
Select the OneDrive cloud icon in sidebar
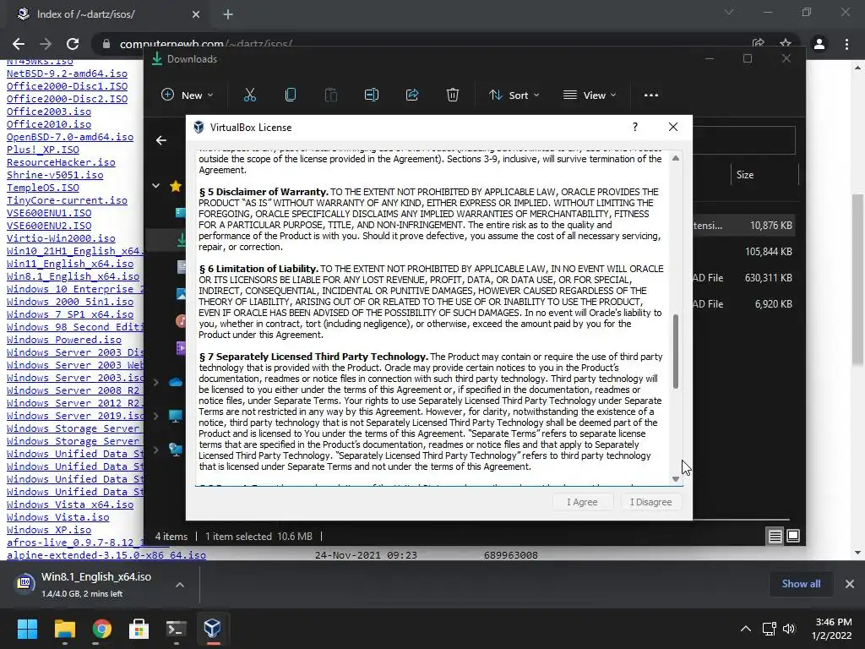(x=176, y=382)
